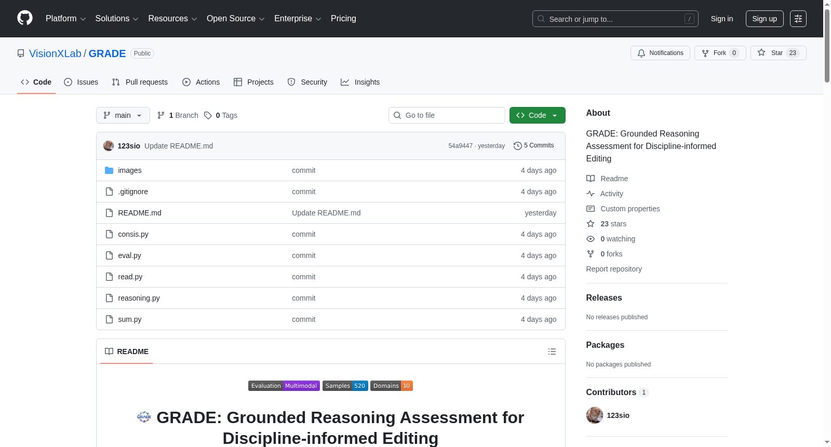The height and width of the screenshot is (447, 831).
Task: Click the GitHub logo icon
Action: pyautogui.click(x=25, y=18)
